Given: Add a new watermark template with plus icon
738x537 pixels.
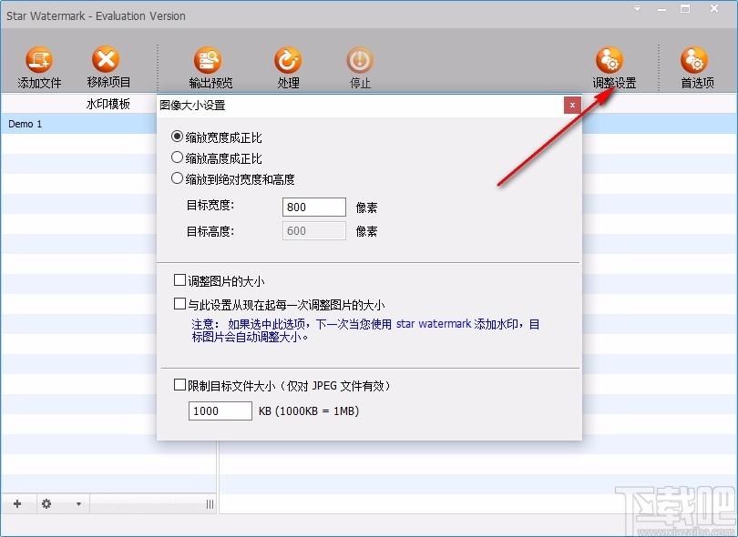Looking at the screenshot, I should click(x=17, y=504).
